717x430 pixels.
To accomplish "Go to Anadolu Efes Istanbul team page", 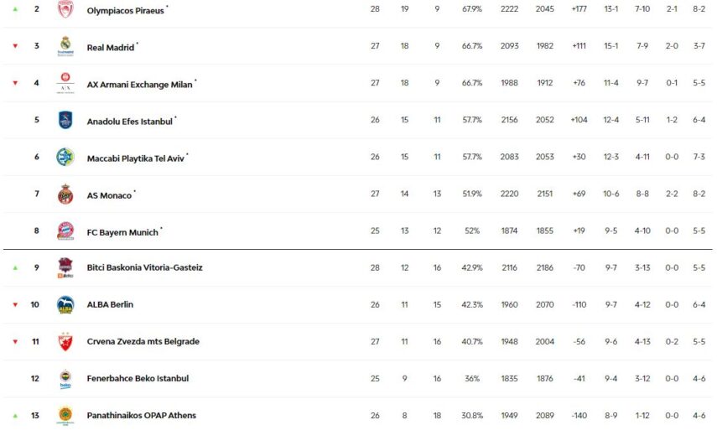I will coord(129,122).
